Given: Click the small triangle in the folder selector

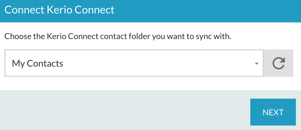Looking at the screenshot, I should 256,64.
